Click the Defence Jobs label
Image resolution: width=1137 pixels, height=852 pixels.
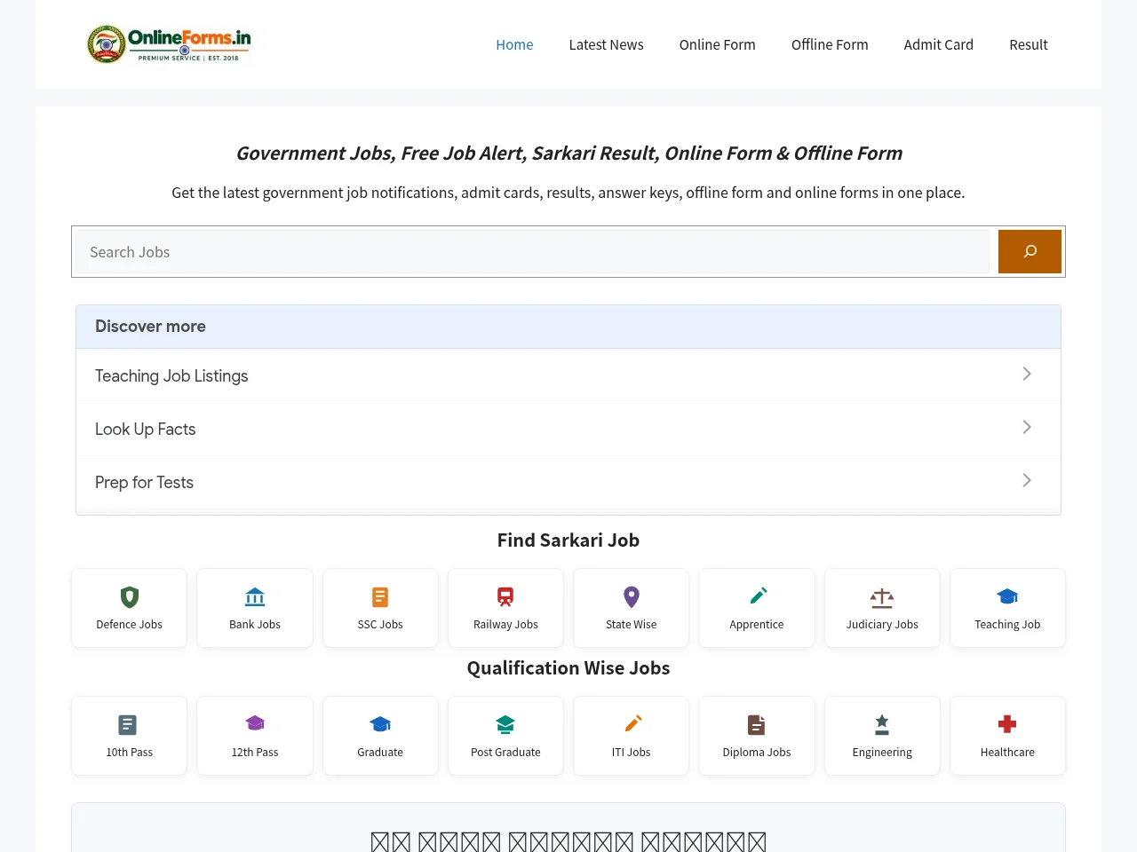(x=130, y=625)
